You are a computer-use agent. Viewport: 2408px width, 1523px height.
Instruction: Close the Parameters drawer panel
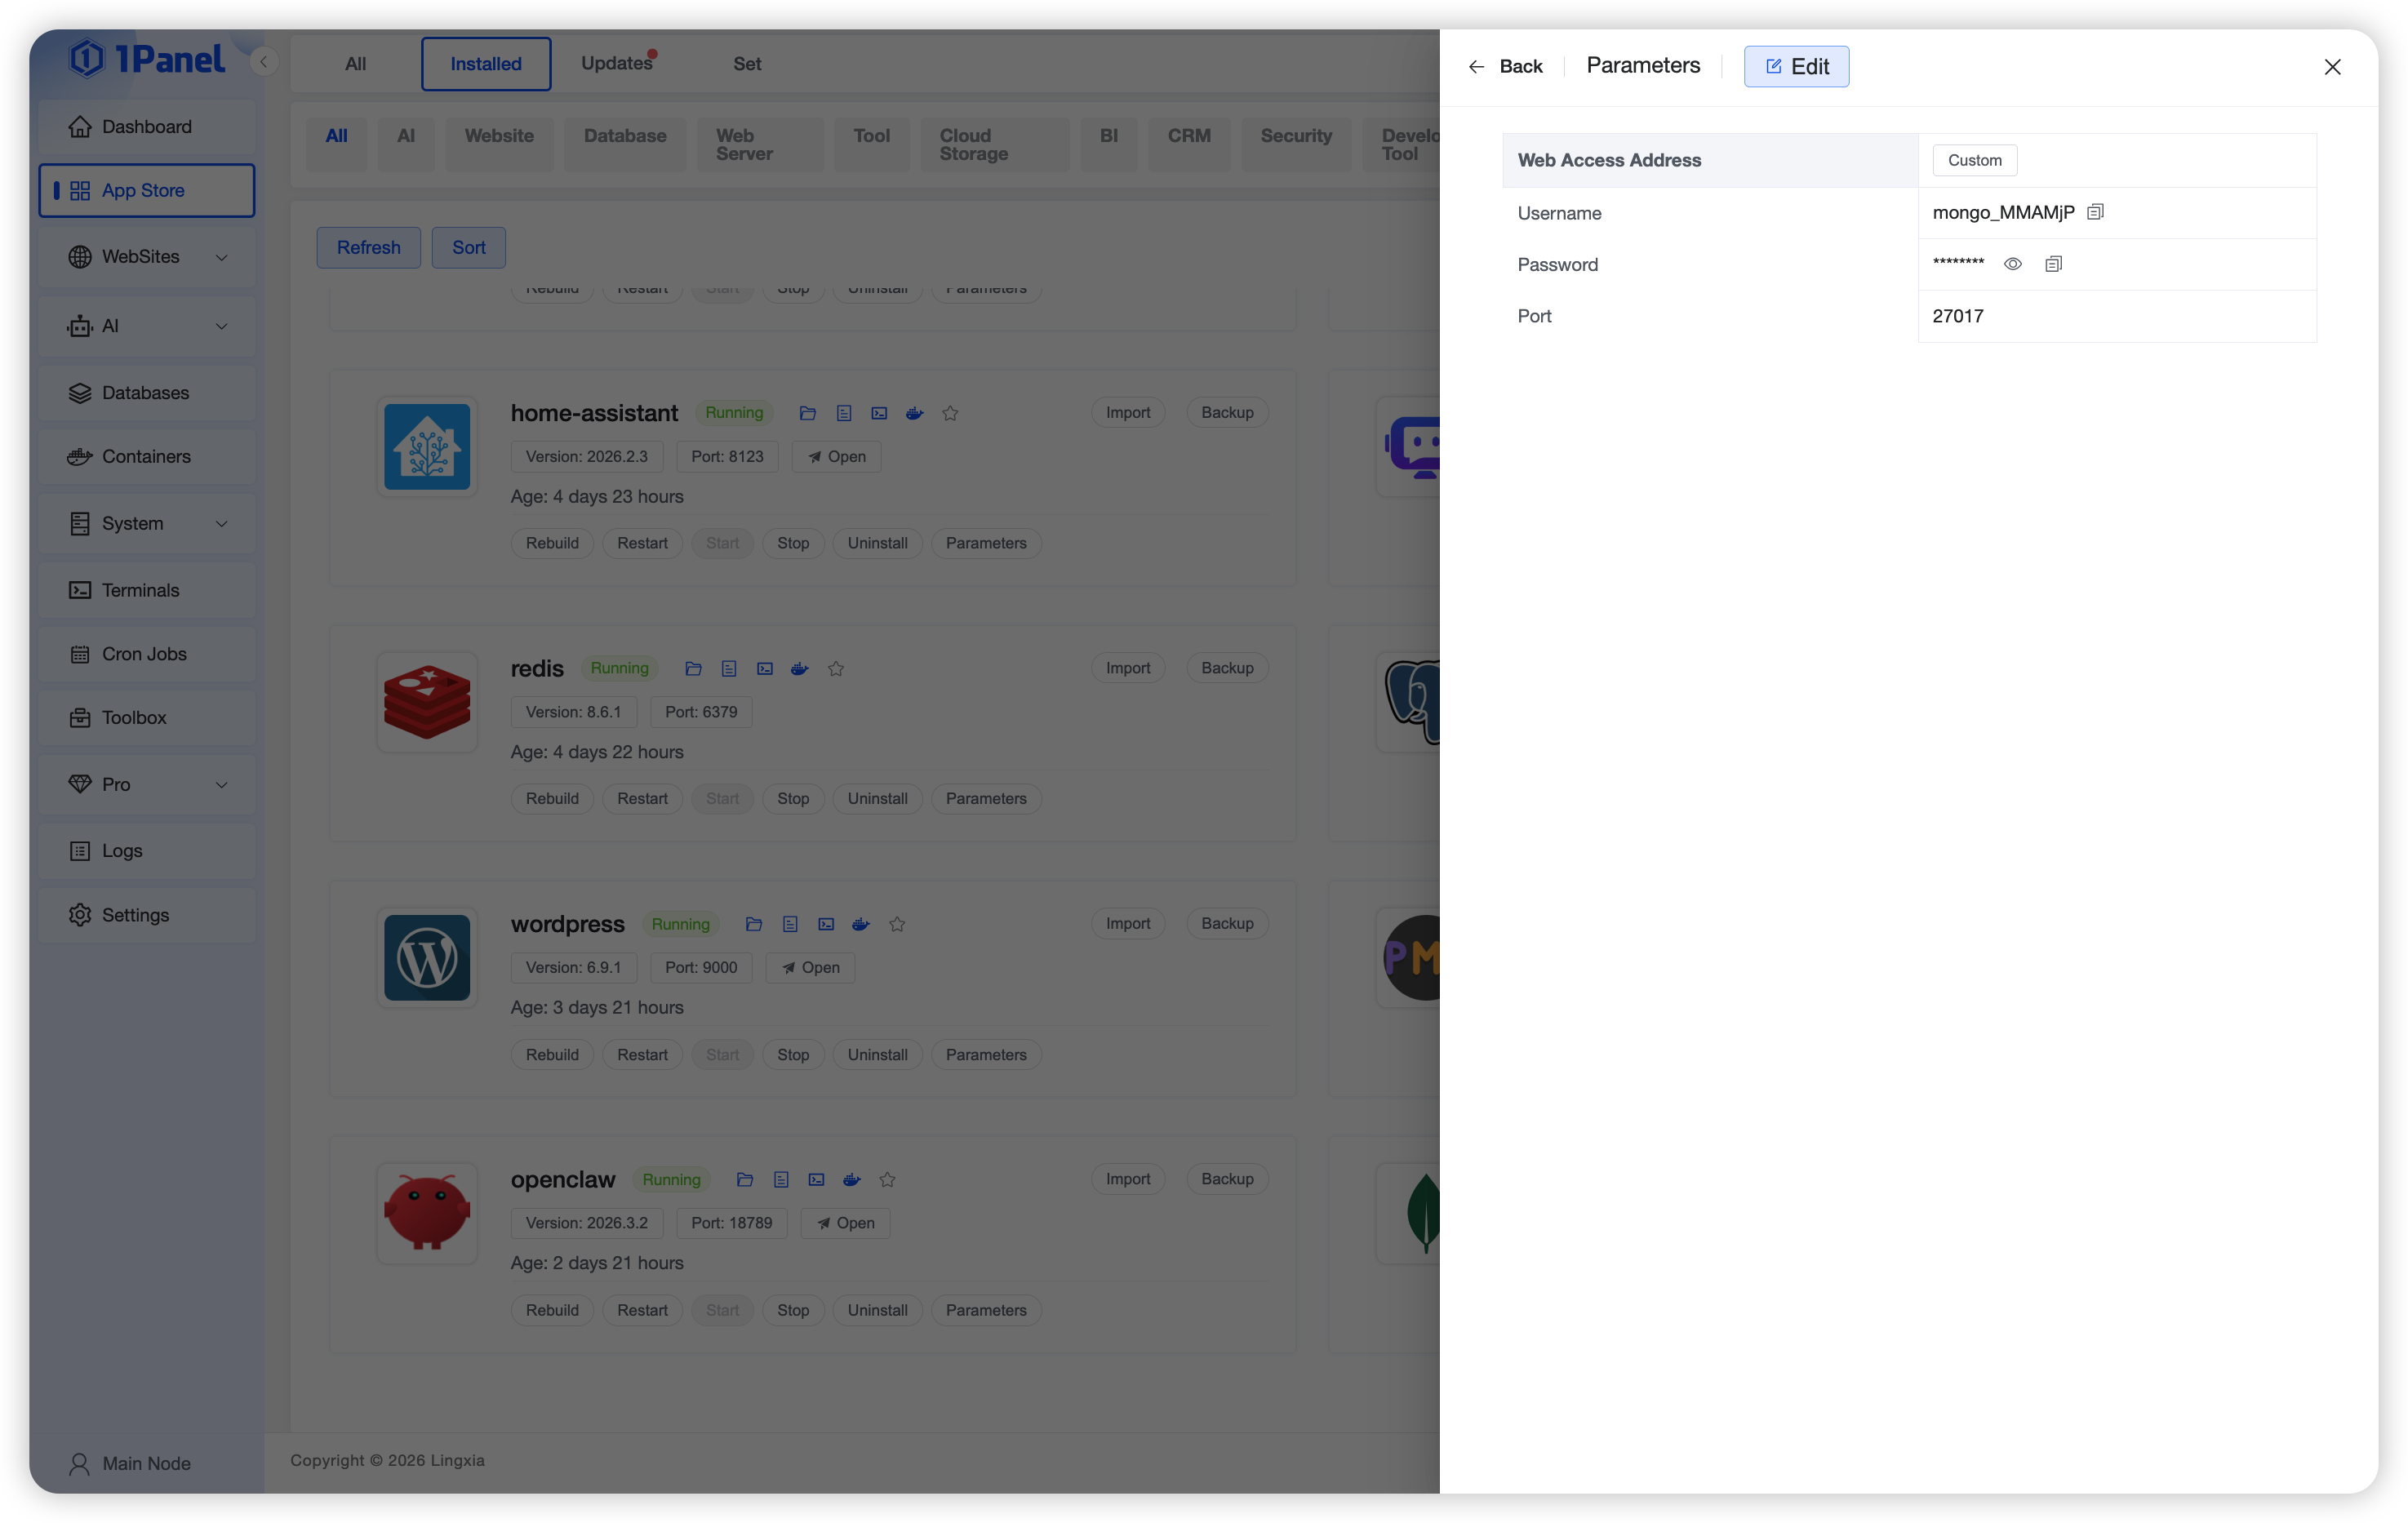(2331, 67)
